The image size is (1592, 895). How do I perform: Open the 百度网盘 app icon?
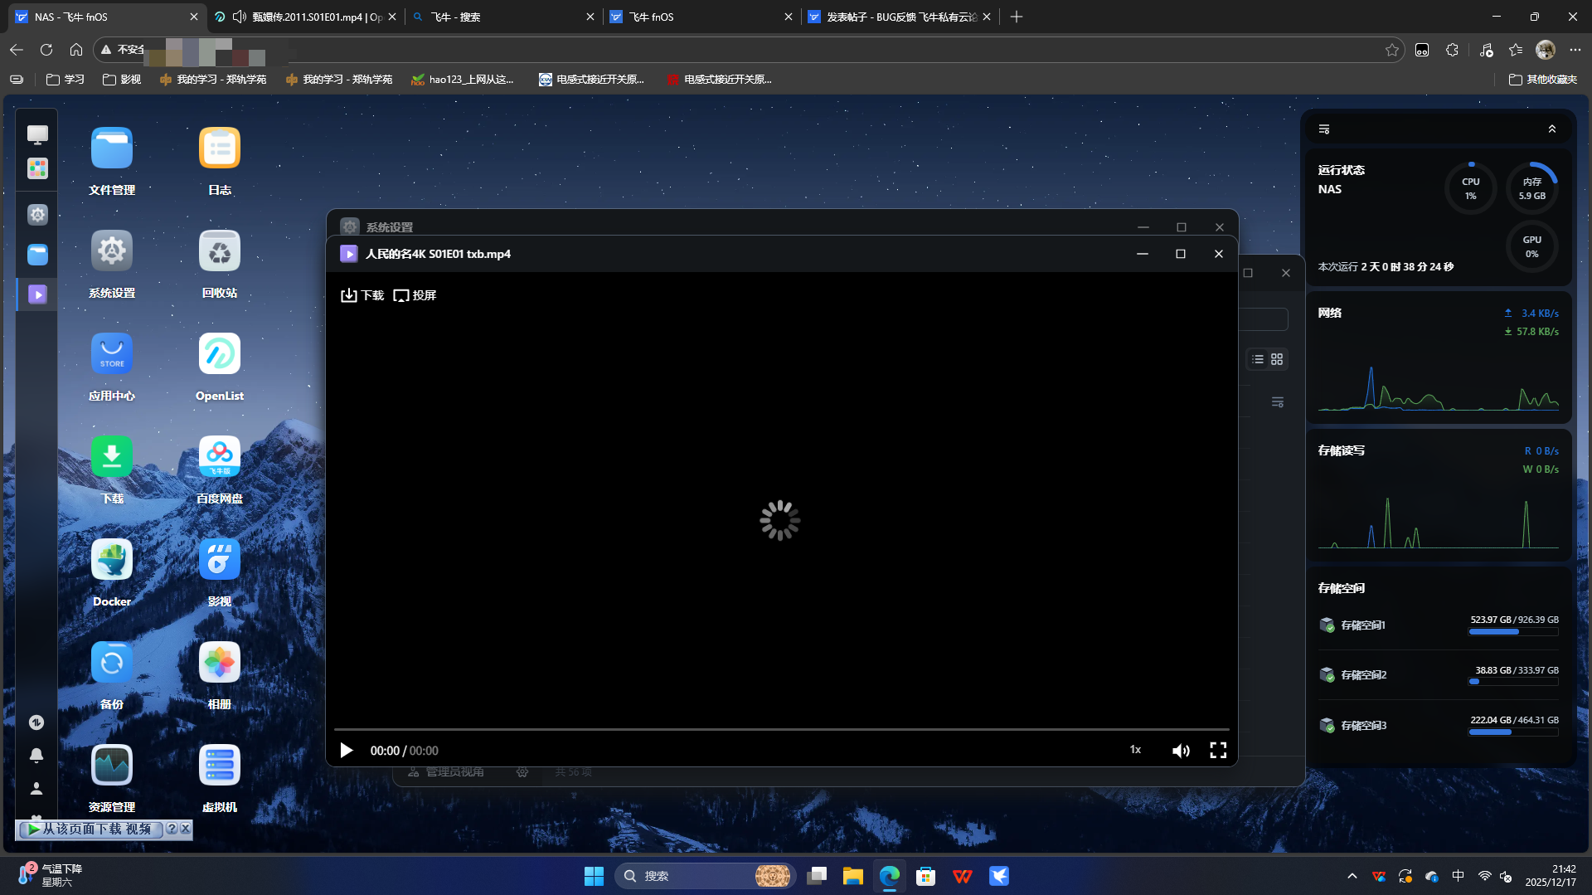[x=219, y=457]
